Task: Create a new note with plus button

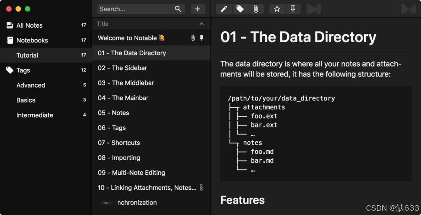Action: point(198,9)
